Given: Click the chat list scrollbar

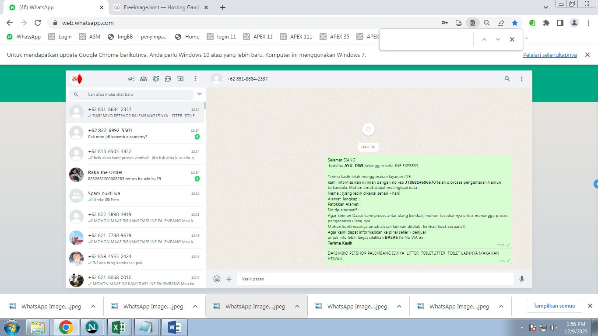Looking at the screenshot, I should (x=205, y=105).
